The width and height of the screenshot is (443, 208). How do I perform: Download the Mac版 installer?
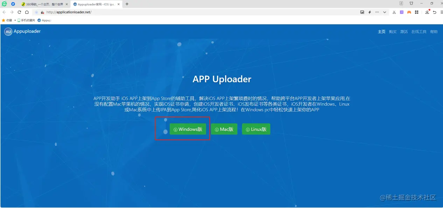224,129
